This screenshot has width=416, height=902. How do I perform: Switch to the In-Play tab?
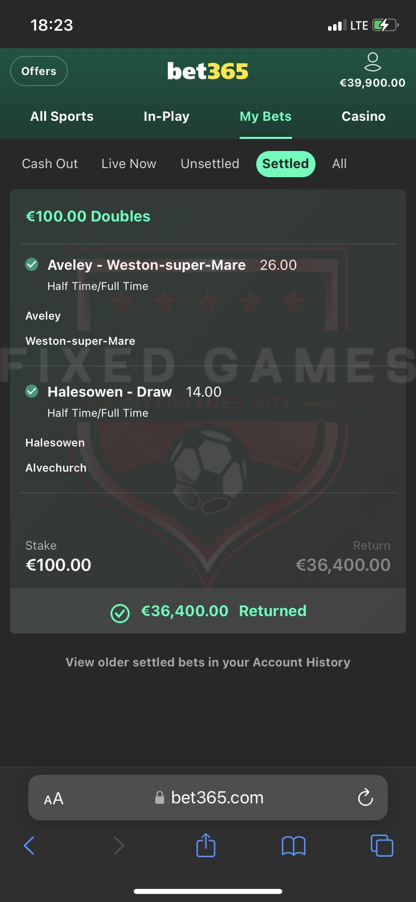click(166, 116)
